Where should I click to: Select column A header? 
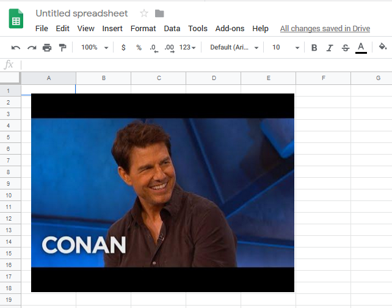[x=48, y=78]
